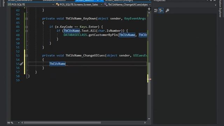Switch to the Screen_Dashboard.cs tab
224x126 pixels.
click(x=20, y=1)
